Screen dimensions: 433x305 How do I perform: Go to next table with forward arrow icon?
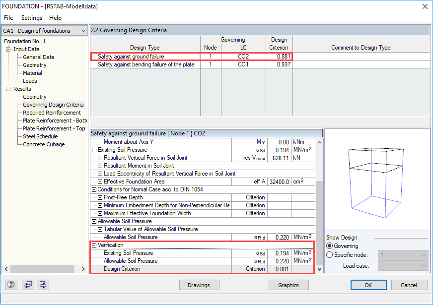[43, 285]
